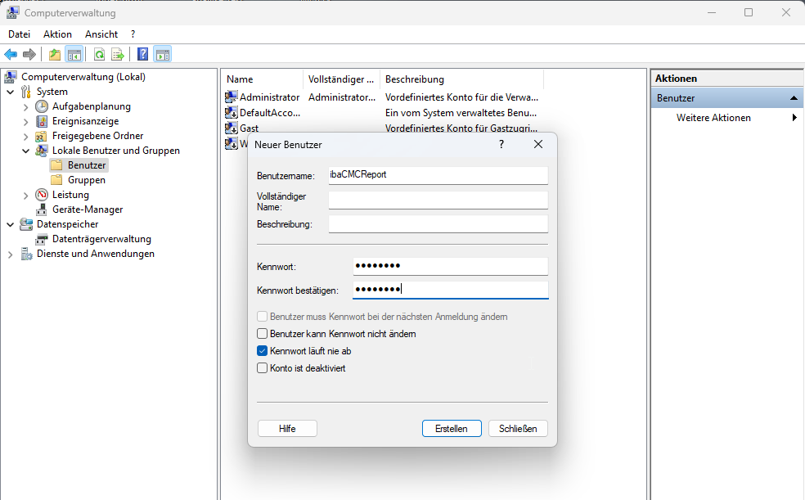Close the Neuer Benutzer dialog with X
Image resolution: width=805 pixels, height=500 pixels.
538,144
